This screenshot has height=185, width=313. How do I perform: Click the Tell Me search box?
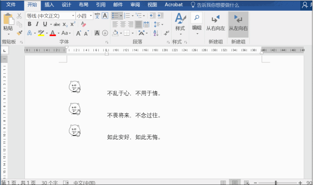pyautogui.click(x=215, y=5)
